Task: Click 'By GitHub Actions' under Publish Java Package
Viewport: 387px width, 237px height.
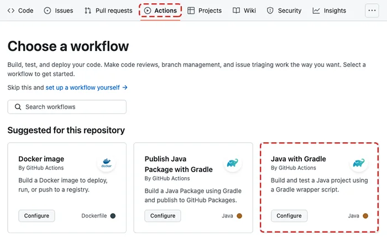Action: (x=167, y=178)
